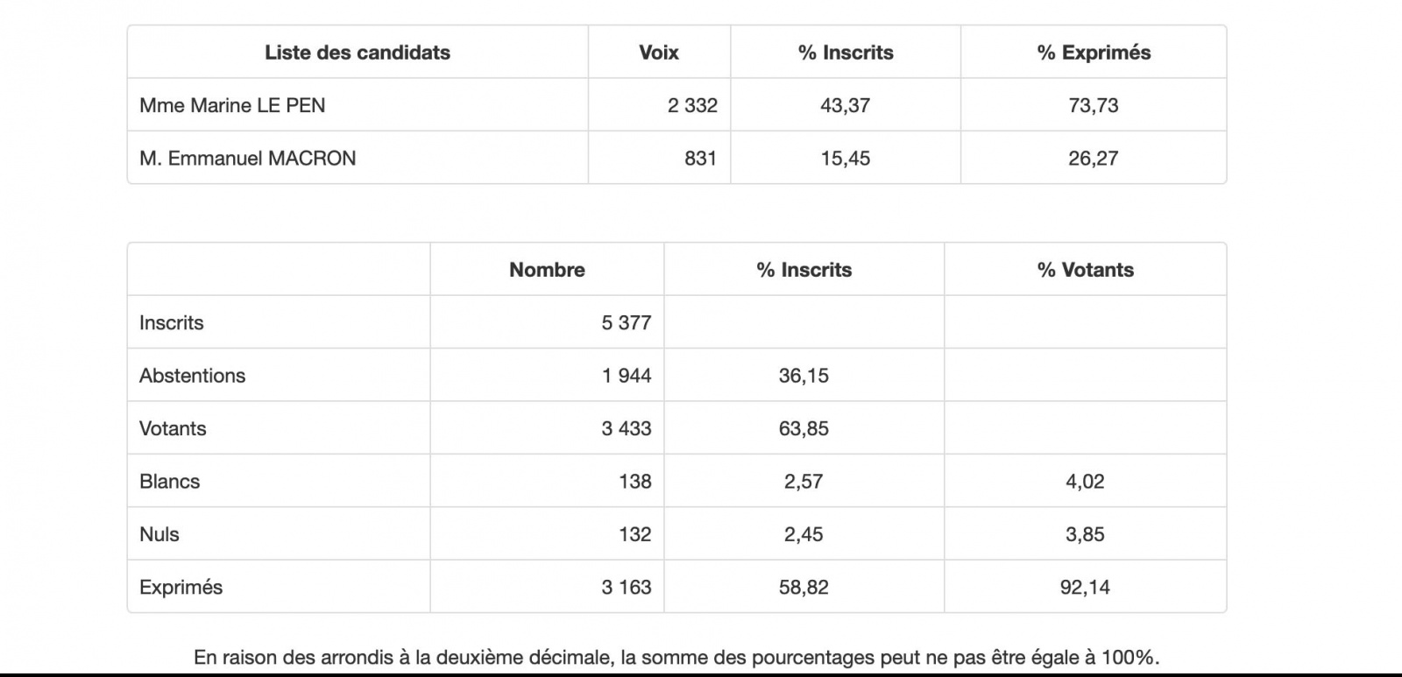
Task: Select the Votants number 3 433
Action: point(627,428)
